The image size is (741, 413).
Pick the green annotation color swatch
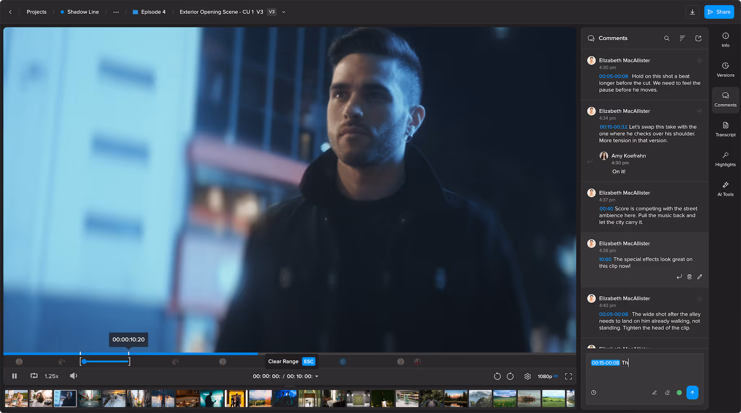coord(679,393)
